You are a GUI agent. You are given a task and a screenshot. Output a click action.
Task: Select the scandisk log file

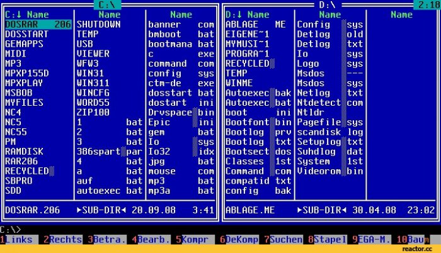click(330, 132)
